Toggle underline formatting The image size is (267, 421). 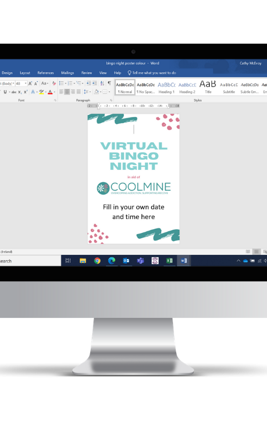pos(5,92)
